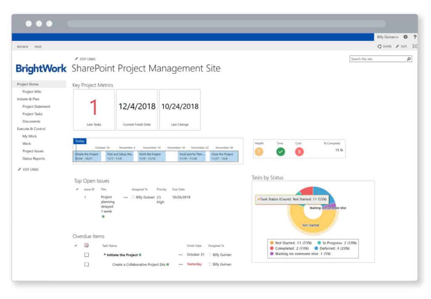
Task: Toggle select-all checkbox in Overdue Items header
Action: 87,245
